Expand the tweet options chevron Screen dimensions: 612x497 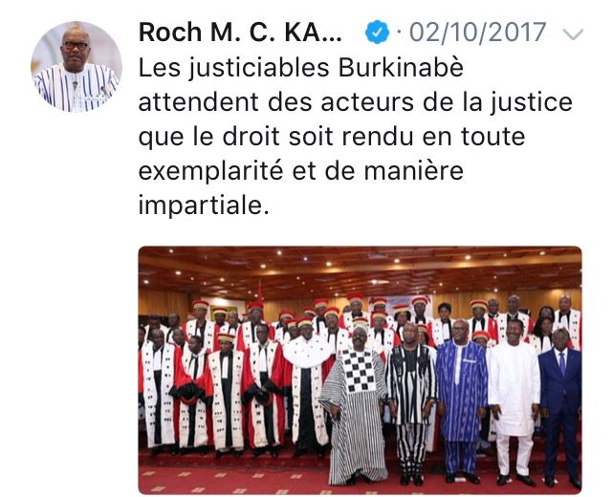[x=573, y=34]
